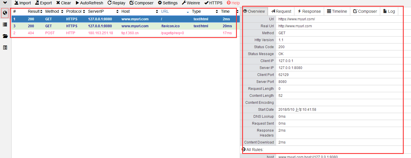Click the /pagetip/req=0 URL cell
This screenshot has width=411, height=158.
[172, 33]
